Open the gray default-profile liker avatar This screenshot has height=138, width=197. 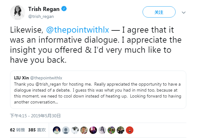[x=66, y=130]
